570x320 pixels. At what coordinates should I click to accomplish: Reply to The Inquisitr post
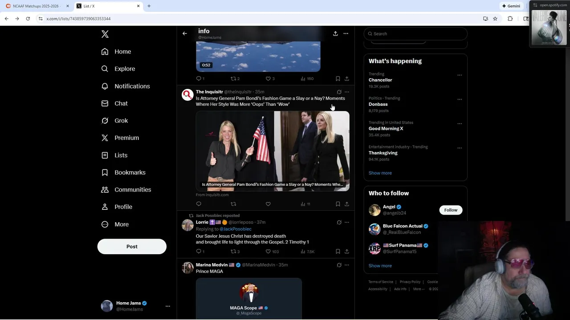point(199,204)
